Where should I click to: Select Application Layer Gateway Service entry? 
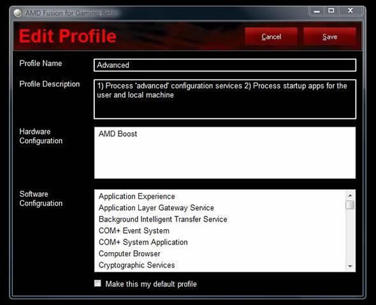pos(156,208)
